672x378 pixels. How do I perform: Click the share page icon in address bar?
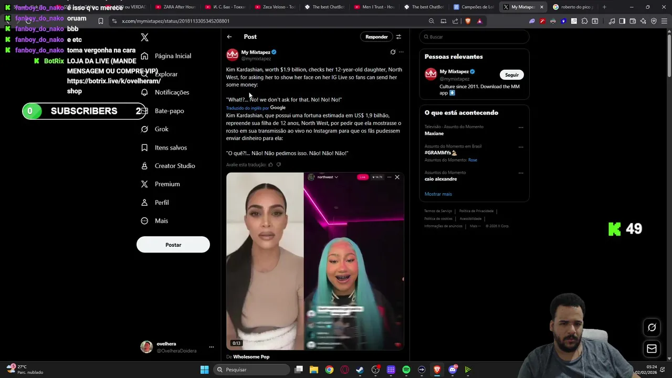pyautogui.click(x=455, y=21)
